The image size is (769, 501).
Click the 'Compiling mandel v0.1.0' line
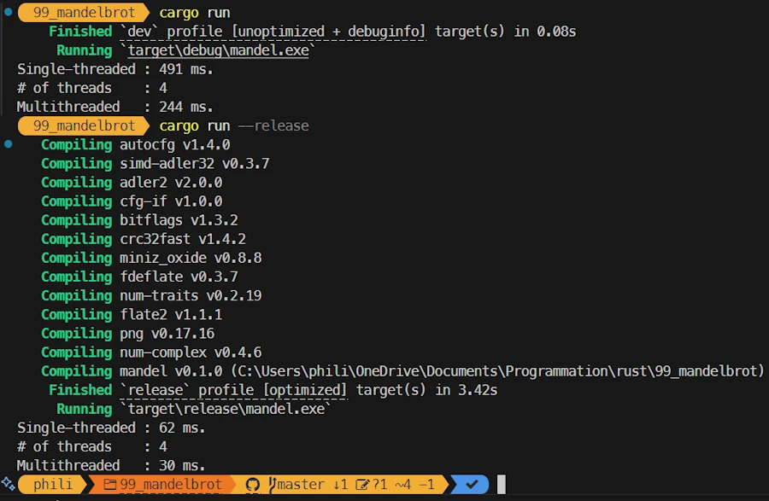402,371
